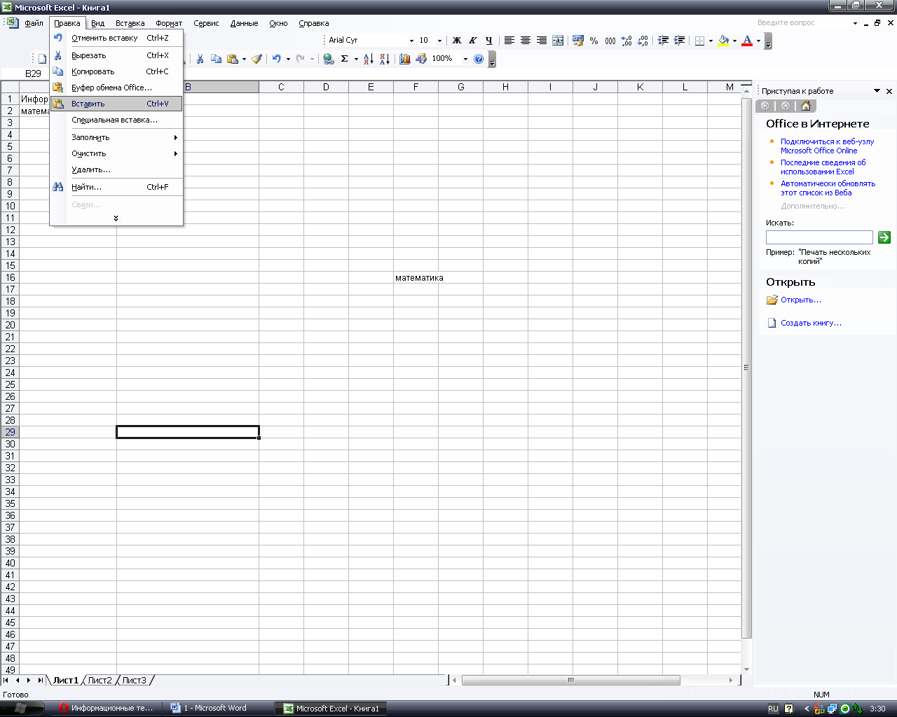Open the Undo history dropdown arrow
This screenshot has width=897, height=717.
(x=288, y=59)
